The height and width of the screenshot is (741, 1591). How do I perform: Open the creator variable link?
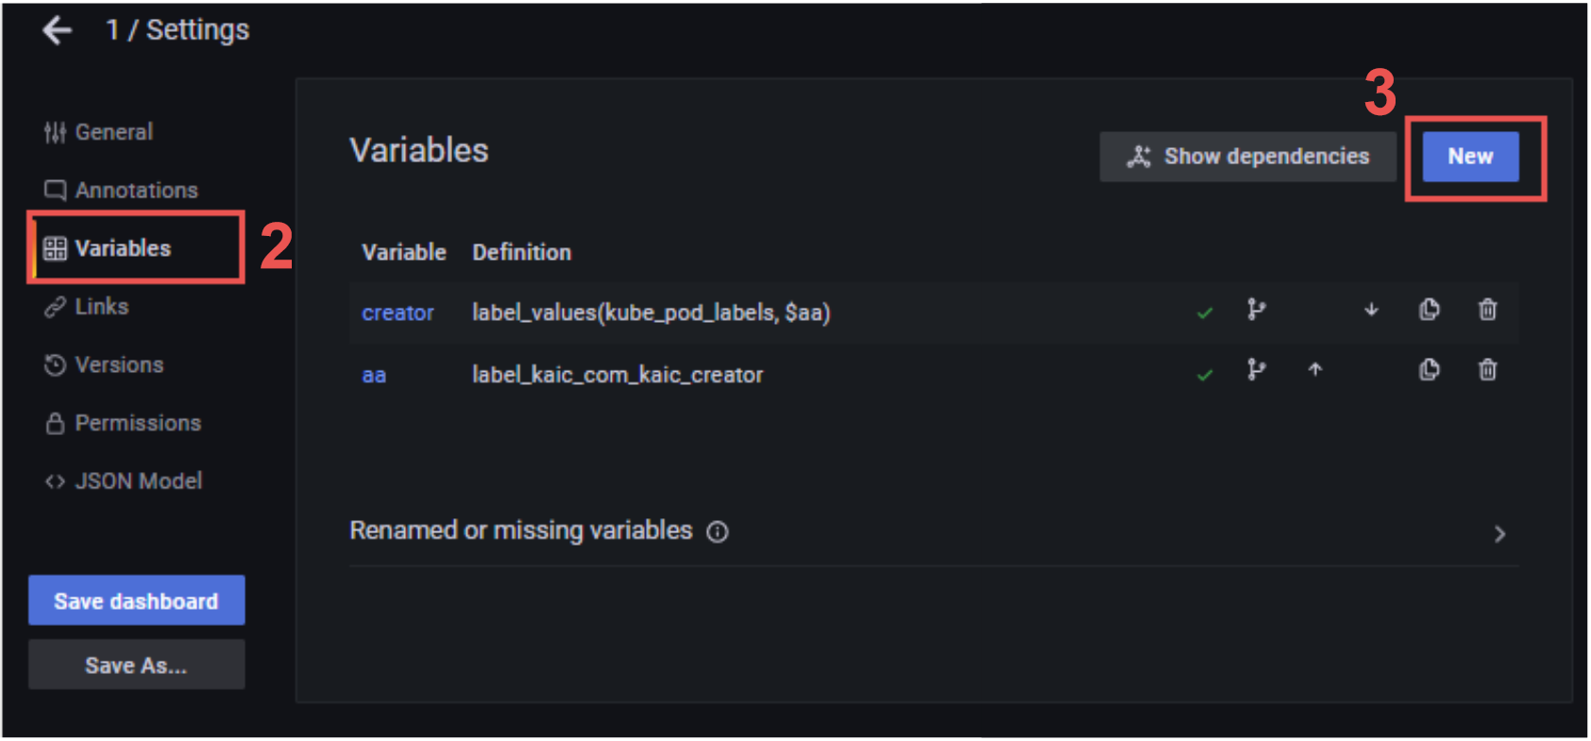click(398, 313)
